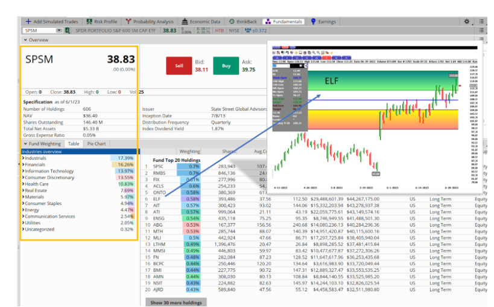Switch Fund Weighting to Pie Chart view
The height and width of the screenshot is (307, 494).
[97, 144]
